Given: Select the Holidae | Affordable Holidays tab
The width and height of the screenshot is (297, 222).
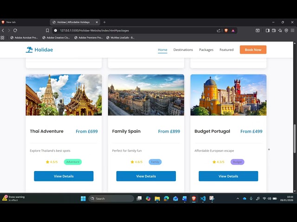Looking at the screenshot, I should (75, 22).
